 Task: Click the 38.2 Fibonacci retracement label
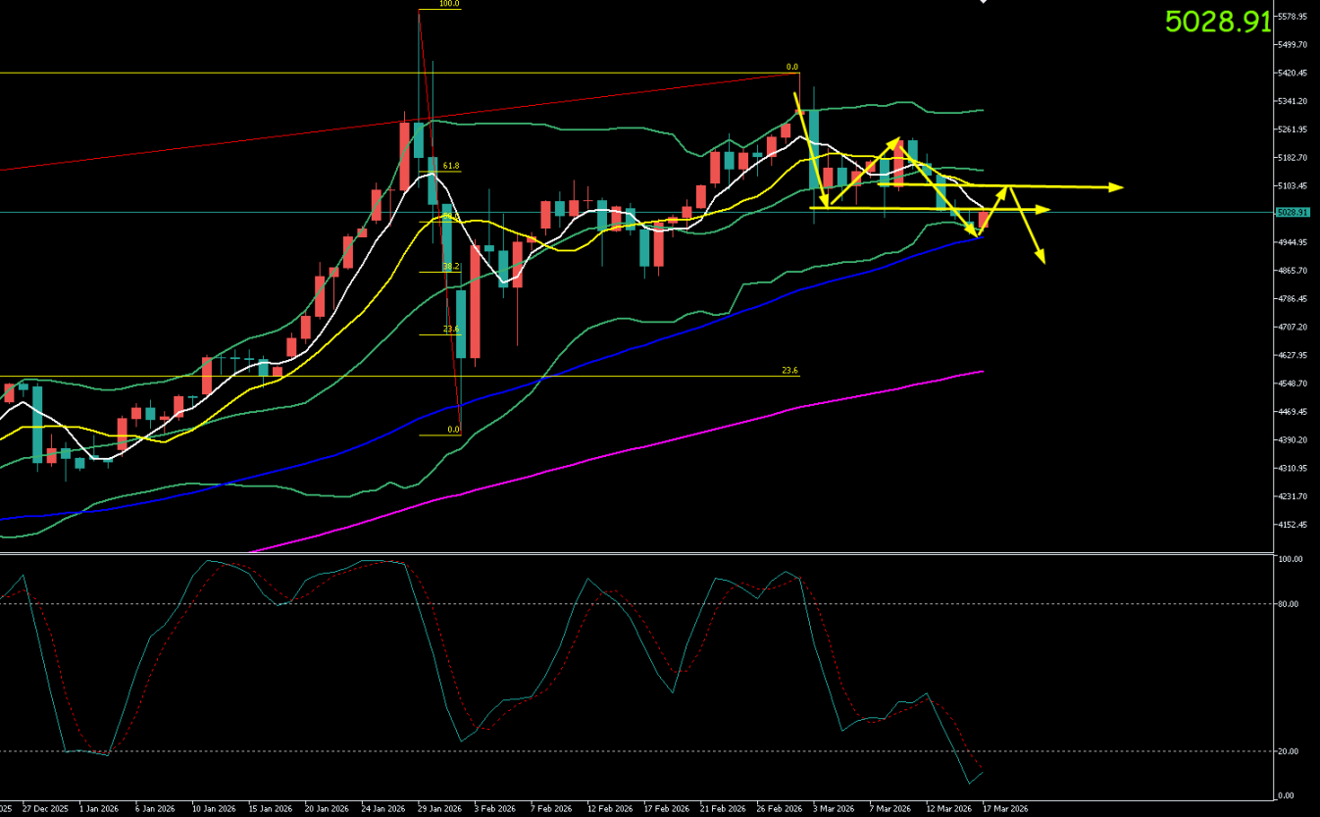coord(451,266)
